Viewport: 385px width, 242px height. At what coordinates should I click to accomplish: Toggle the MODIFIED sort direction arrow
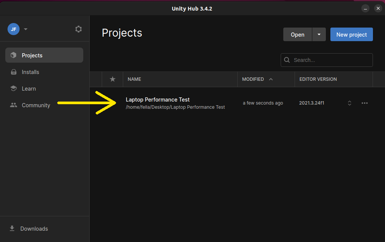271,79
